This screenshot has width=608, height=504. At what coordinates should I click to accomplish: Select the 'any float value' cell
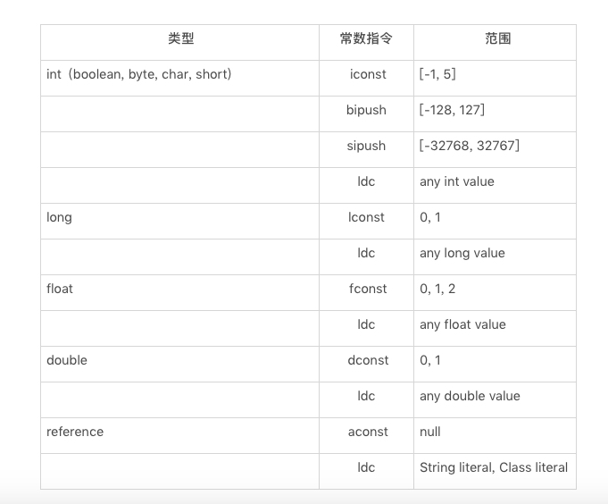click(x=462, y=324)
